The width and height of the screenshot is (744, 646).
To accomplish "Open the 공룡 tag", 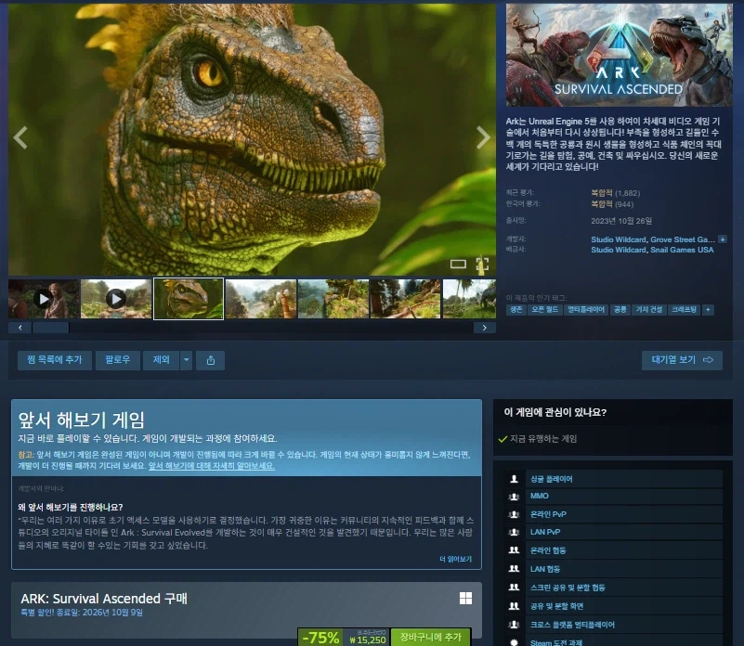I will (x=620, y=309).
